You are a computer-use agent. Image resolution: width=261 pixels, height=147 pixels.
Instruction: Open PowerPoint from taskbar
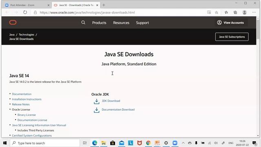point(157,143)
